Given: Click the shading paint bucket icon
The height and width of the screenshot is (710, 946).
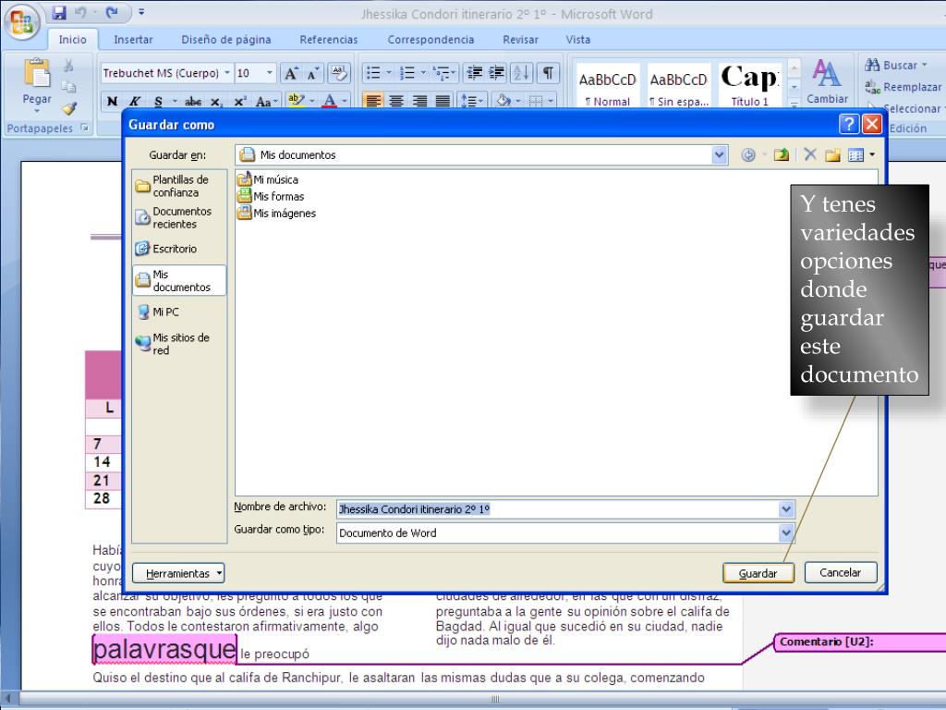Looking at the screenshot, I should click(503, 100).
